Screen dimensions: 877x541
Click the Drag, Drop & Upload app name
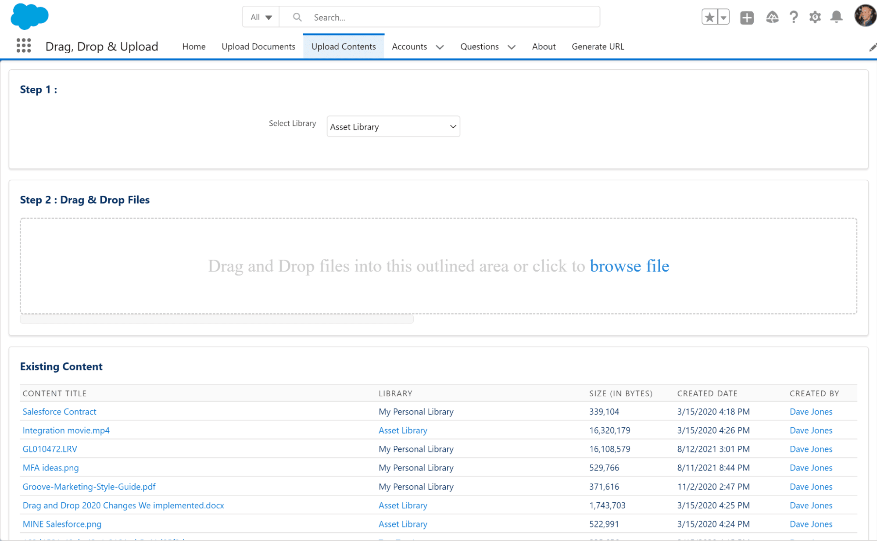[x=102, y=47]
